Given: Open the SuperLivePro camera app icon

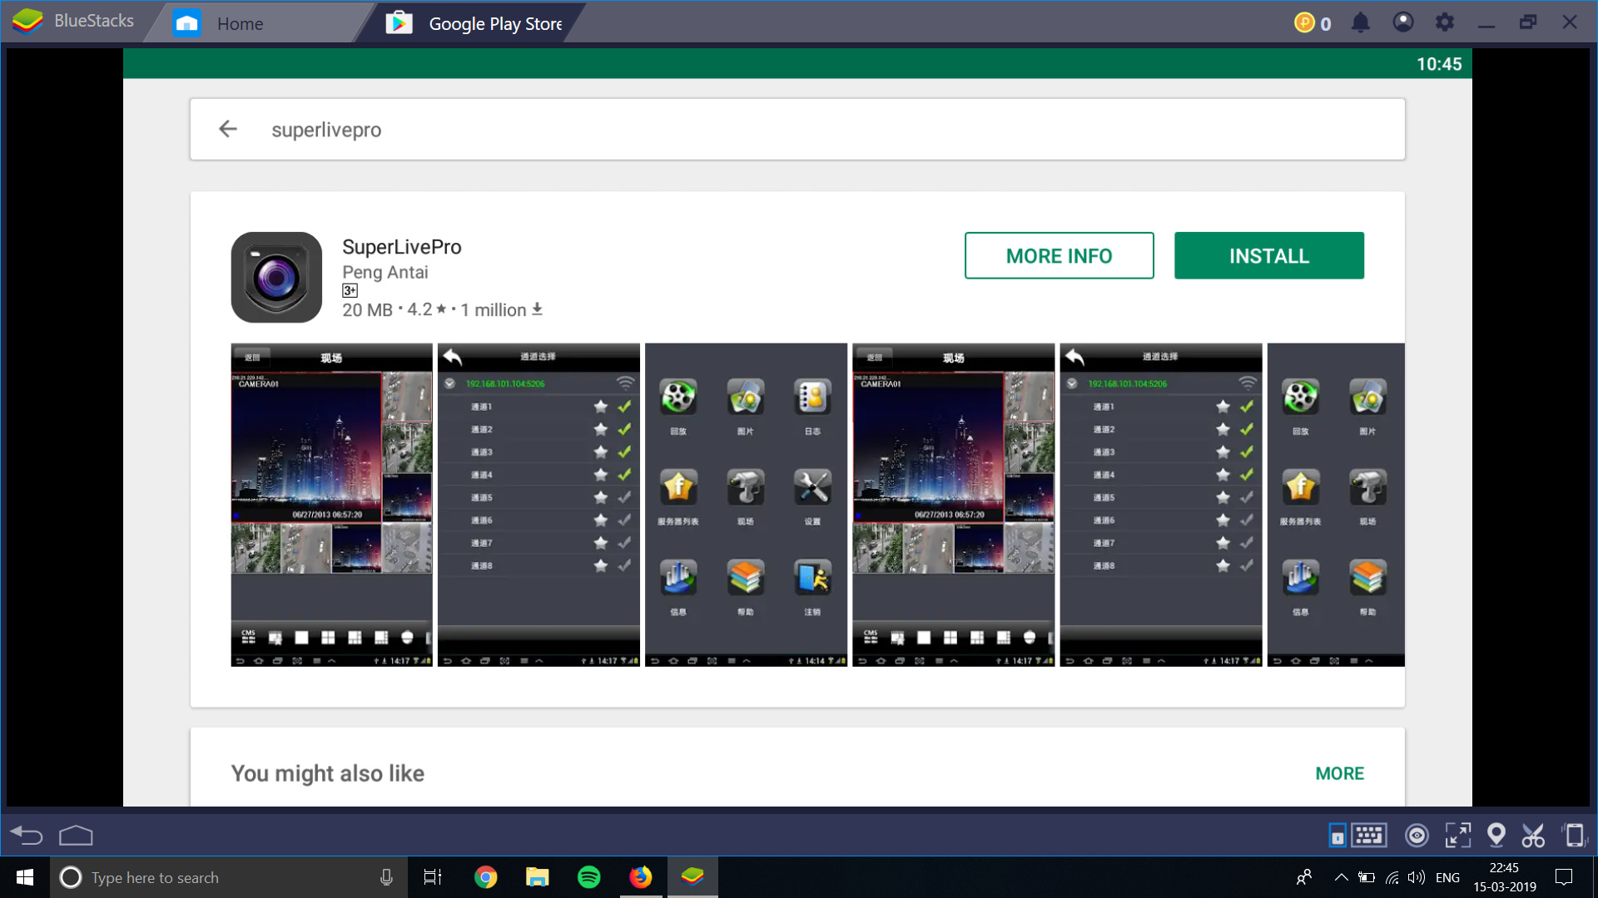Looking at the screenshot, I should pos(276,277).
